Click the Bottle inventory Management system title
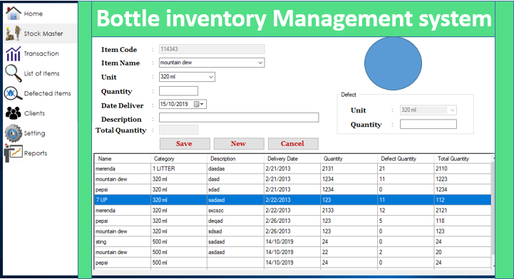The image size is (514, 279). [x=294, y=19]
